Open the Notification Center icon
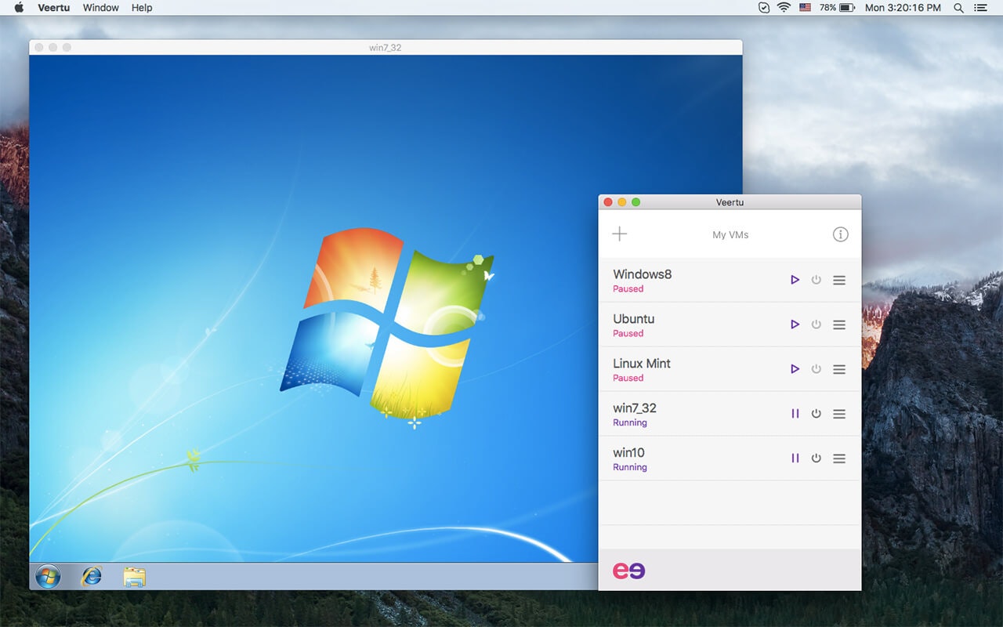 tap(980, 8)
